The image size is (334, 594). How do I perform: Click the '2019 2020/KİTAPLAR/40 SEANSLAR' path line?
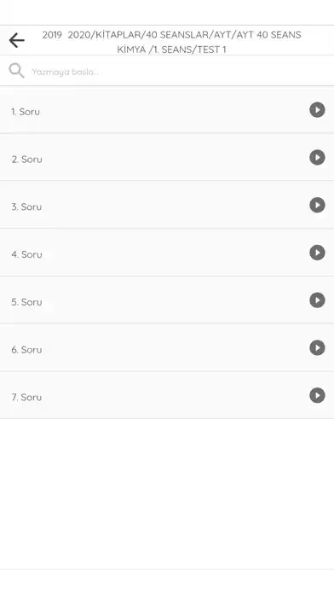click(x=171, y=35)
